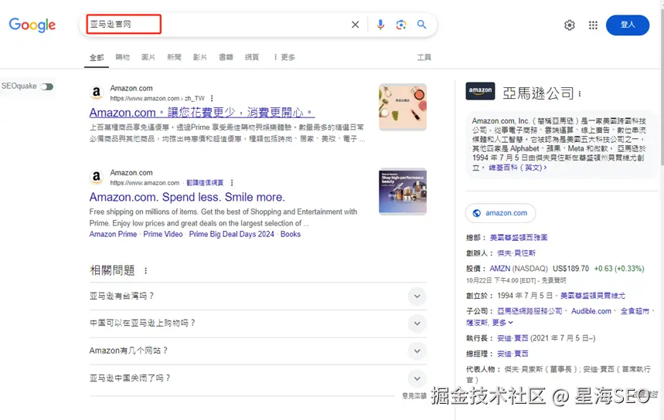
Task: Open the Amazon Prime sitelink
Action: point(113,235)
